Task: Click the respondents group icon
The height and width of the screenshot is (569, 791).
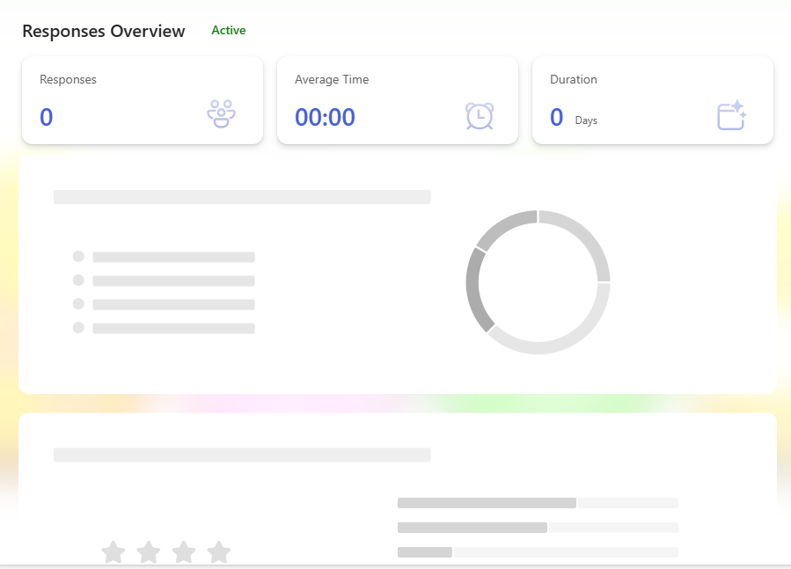Action: (221, 114)
